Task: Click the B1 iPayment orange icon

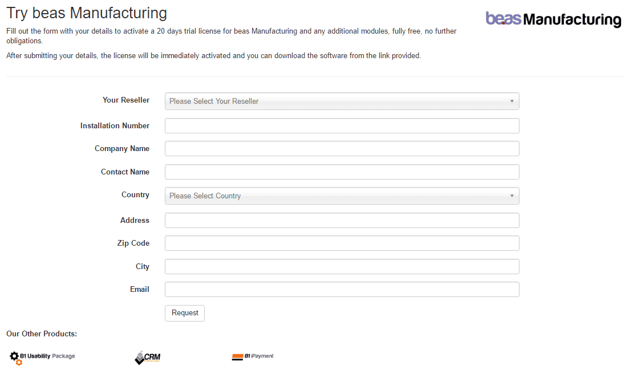Action: (x=238, y=356)
